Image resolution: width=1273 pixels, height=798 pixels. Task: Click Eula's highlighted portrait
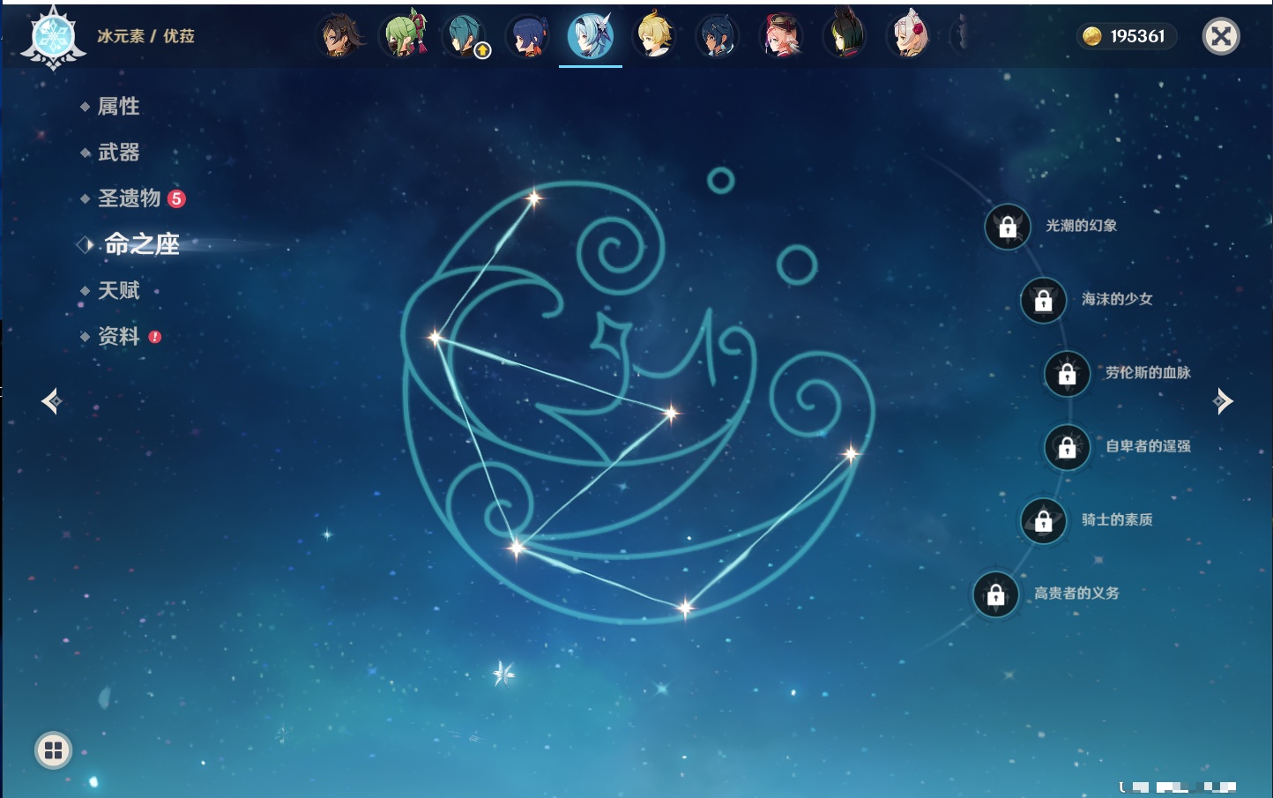tap(591, 36)
